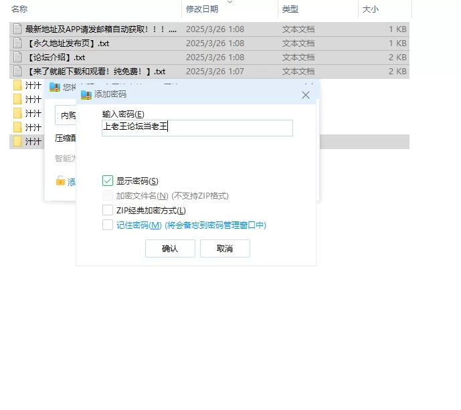The image size is (461, 410).
Task: Click the 类型 column header
Action: point(290,9)
